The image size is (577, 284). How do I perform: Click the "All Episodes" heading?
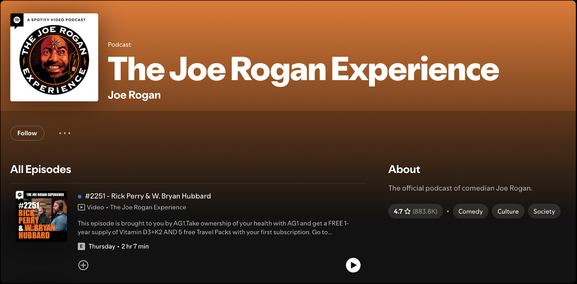pos(41,169)
